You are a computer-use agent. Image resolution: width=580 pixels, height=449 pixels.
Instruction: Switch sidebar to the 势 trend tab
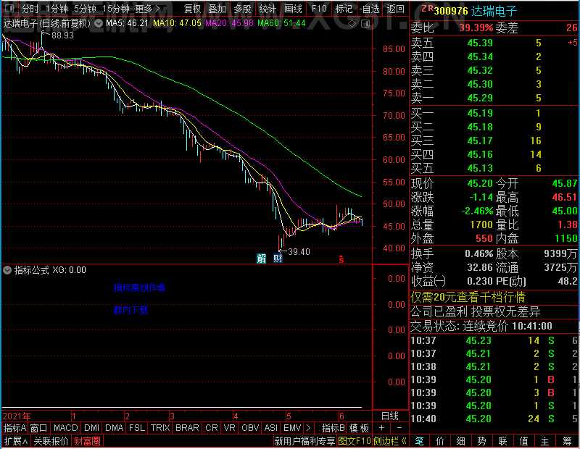point(481,441)
